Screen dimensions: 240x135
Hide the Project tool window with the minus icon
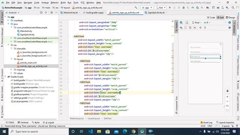tap(56, 12)
